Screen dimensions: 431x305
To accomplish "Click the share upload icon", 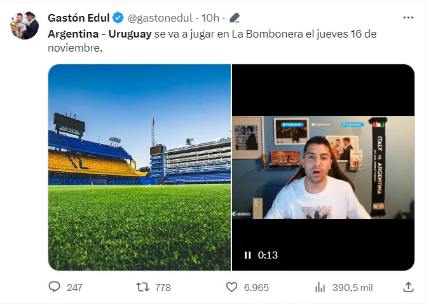I will [x=409, y=287].
